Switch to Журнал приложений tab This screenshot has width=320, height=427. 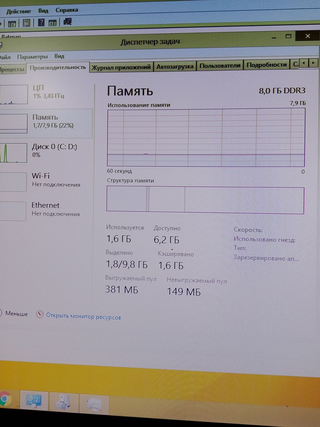click(x=121, y=67)
